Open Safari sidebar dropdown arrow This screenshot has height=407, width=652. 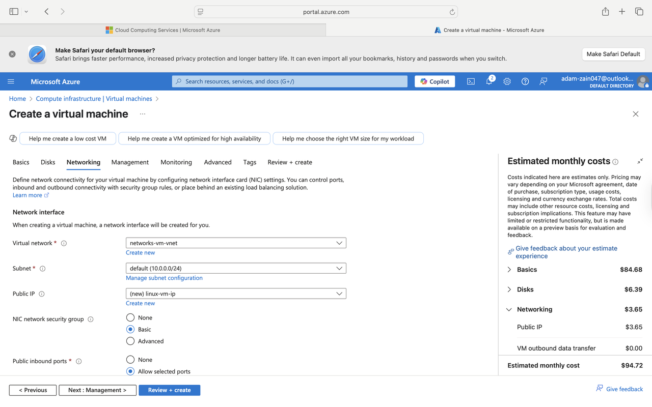(x=26, y=12)
